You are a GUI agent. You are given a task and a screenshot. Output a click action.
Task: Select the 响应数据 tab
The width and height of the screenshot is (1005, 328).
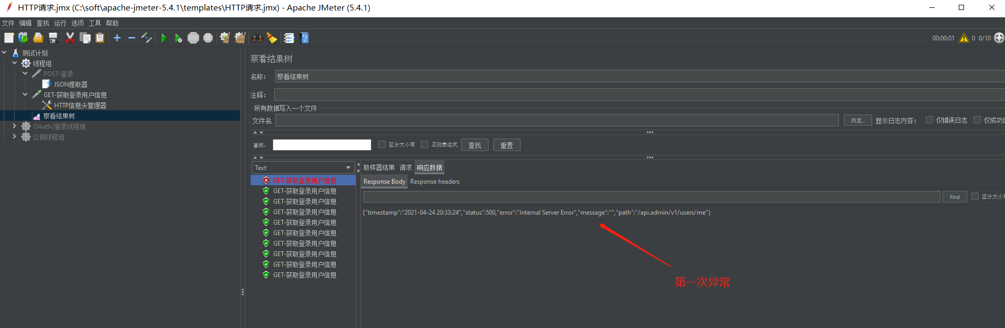coord(429,167)
